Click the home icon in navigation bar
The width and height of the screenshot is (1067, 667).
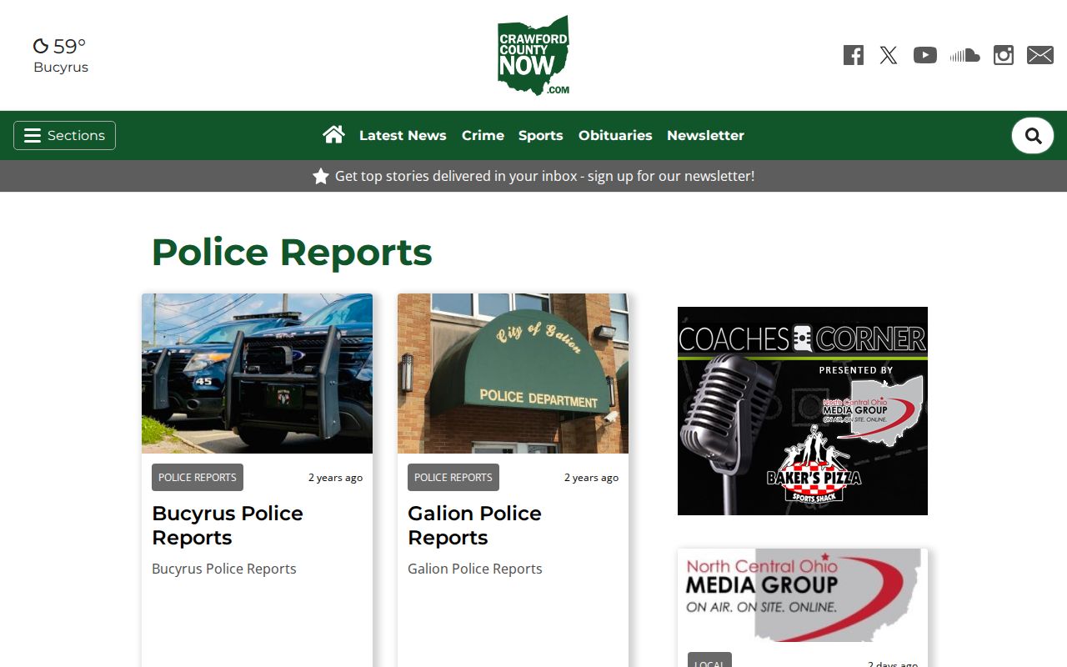[x=334, y=134]
